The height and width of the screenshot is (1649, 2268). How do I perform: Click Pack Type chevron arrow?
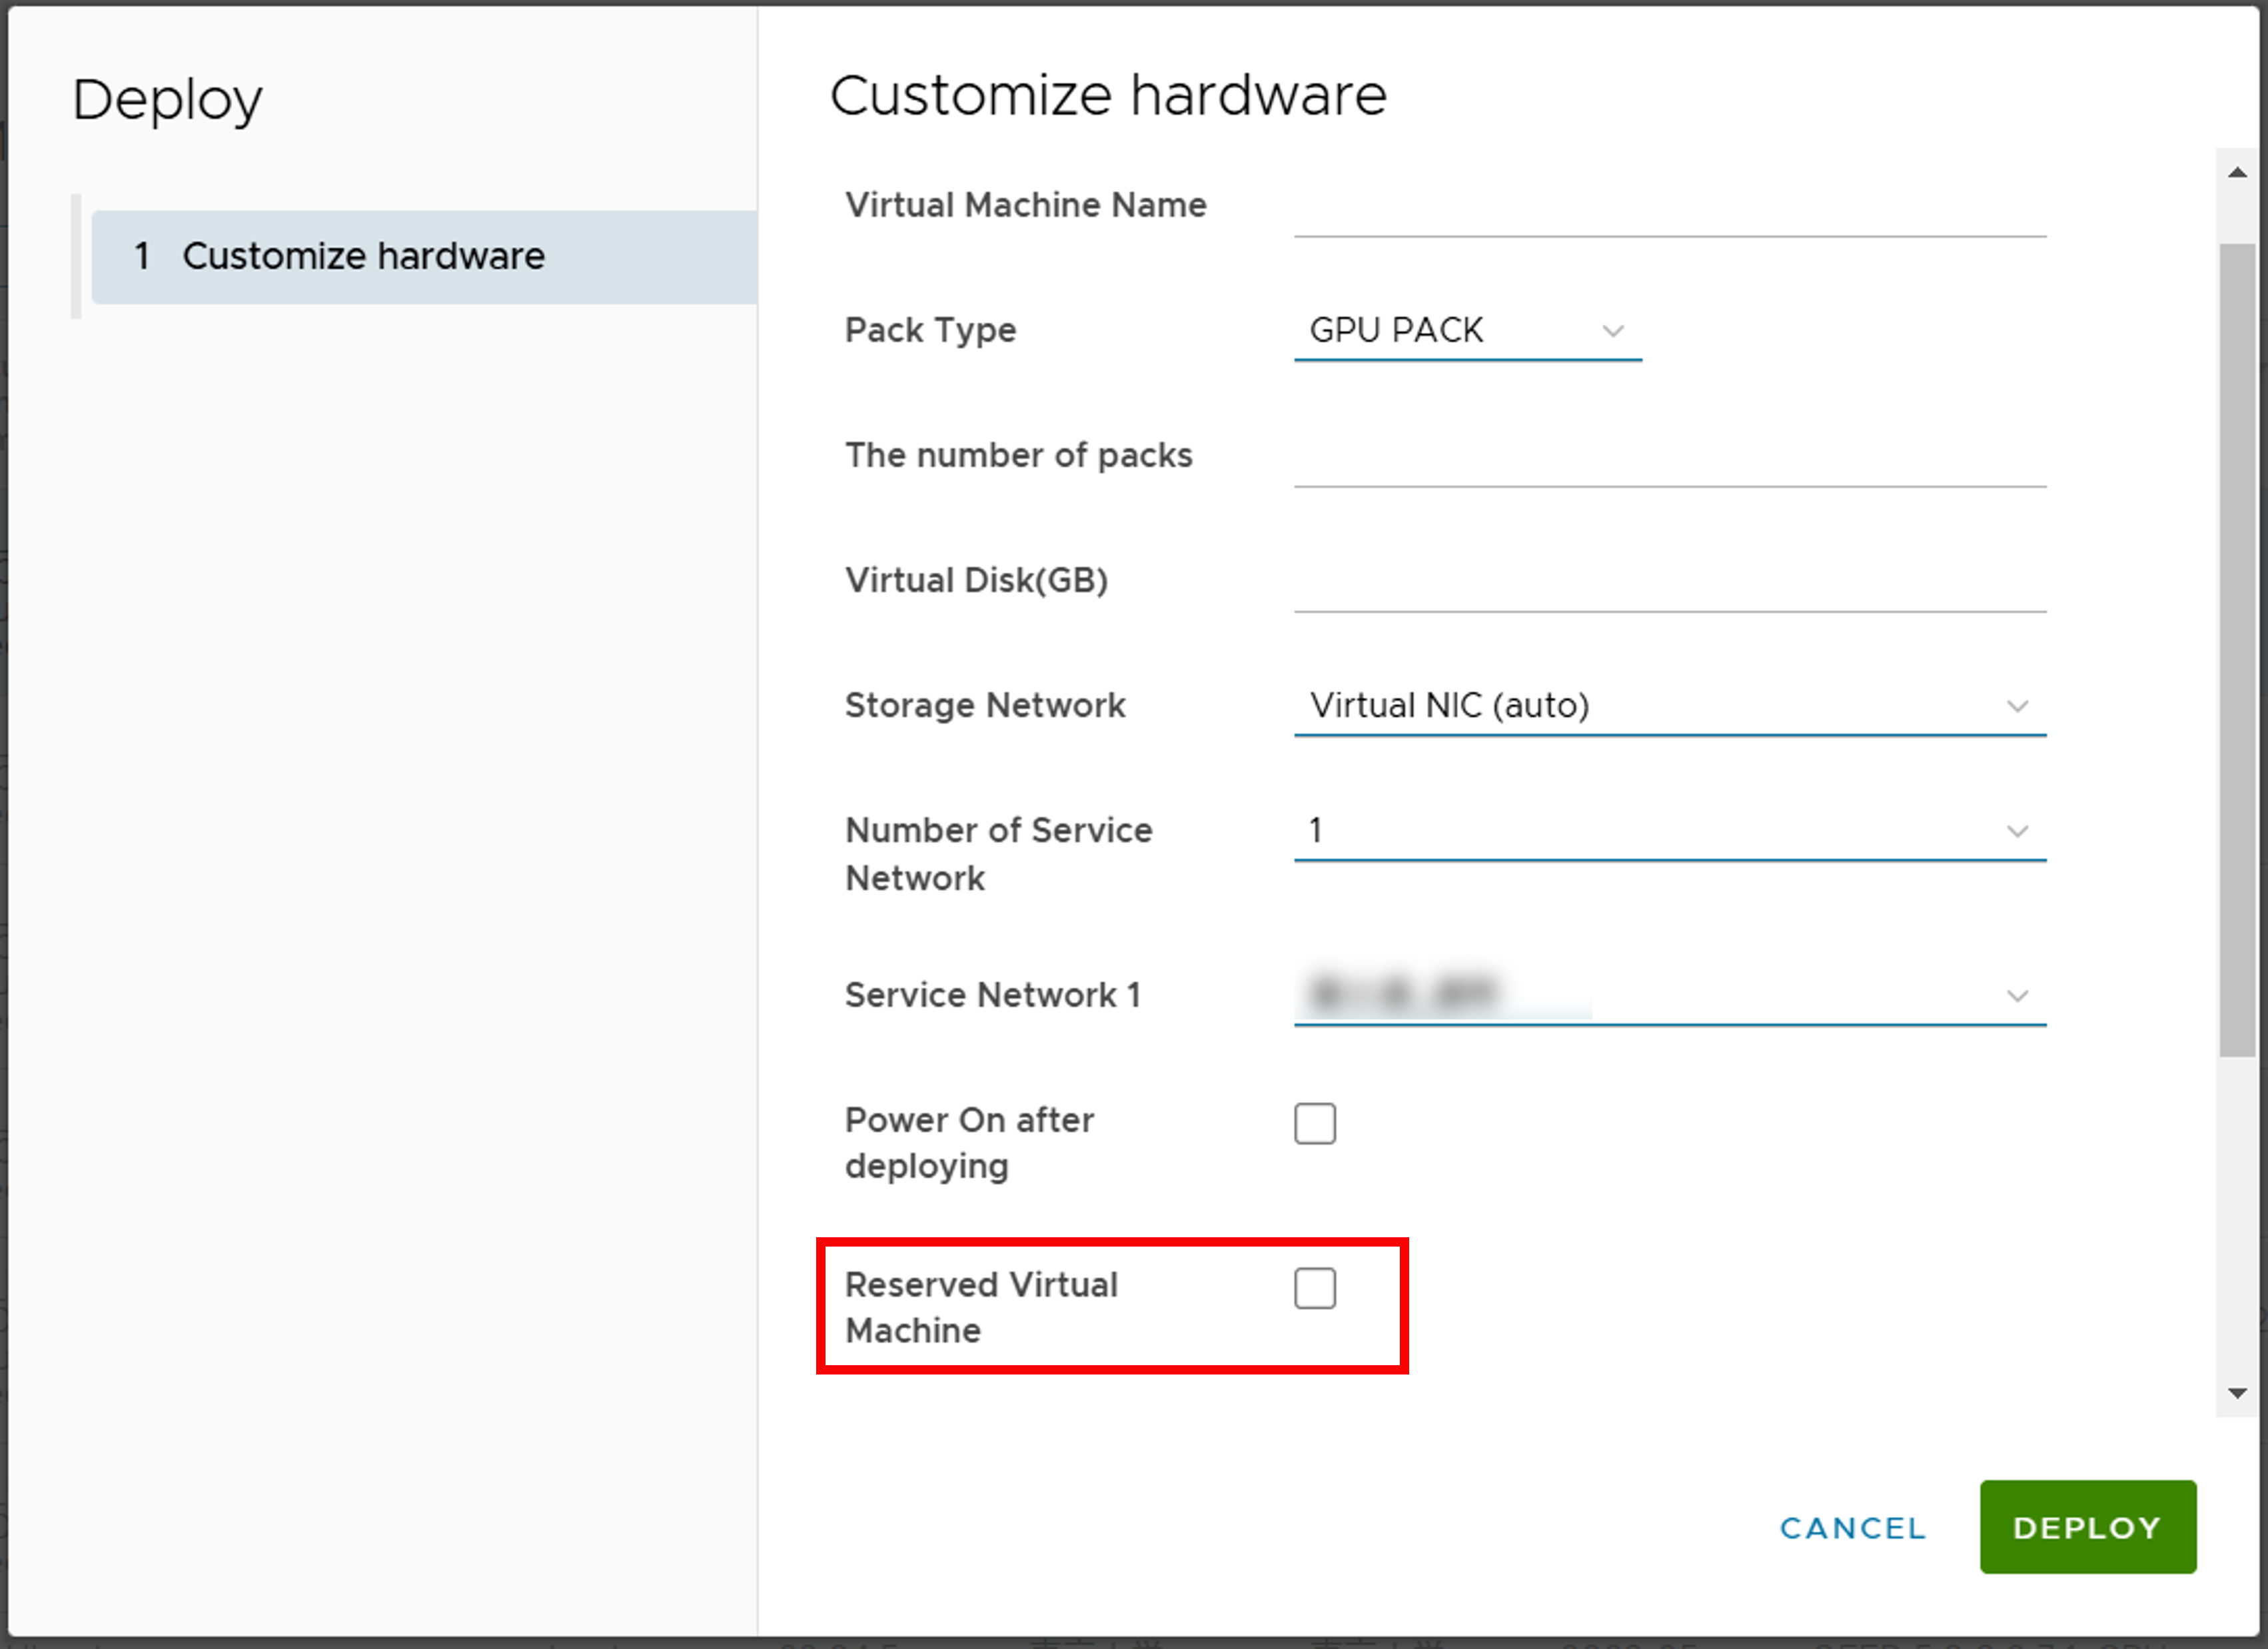1612,331
